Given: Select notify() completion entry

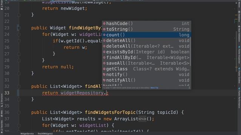Looking at the screenshot, I should click(146, 75).
